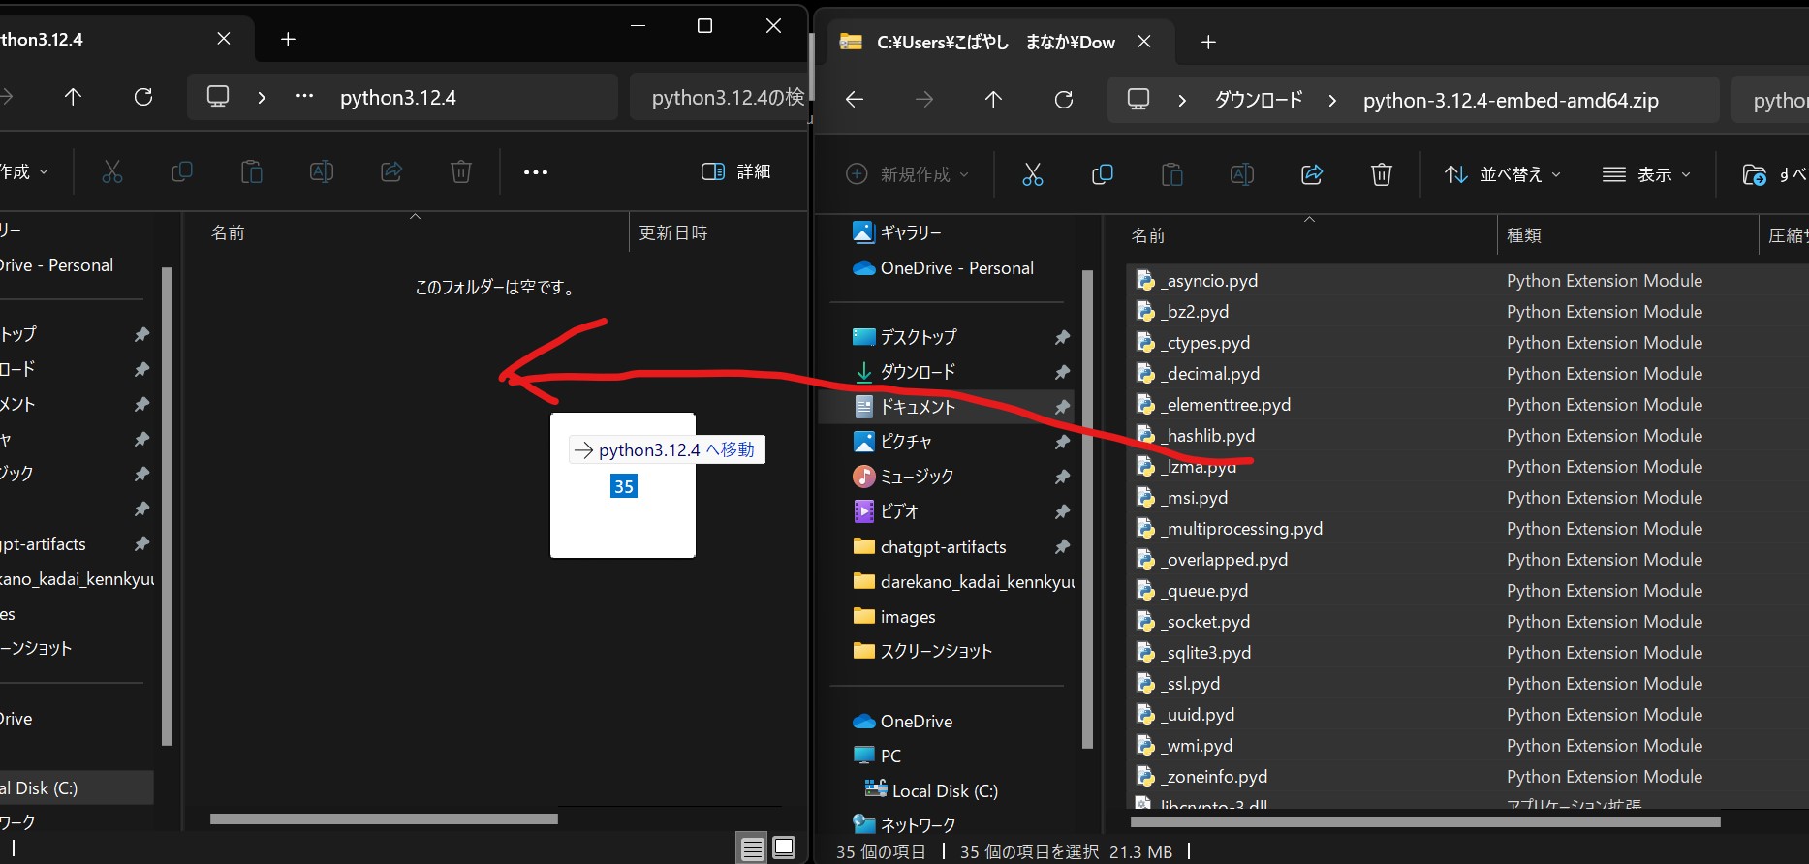Click the Share icon in left window toolbar

tap(390, 171)
